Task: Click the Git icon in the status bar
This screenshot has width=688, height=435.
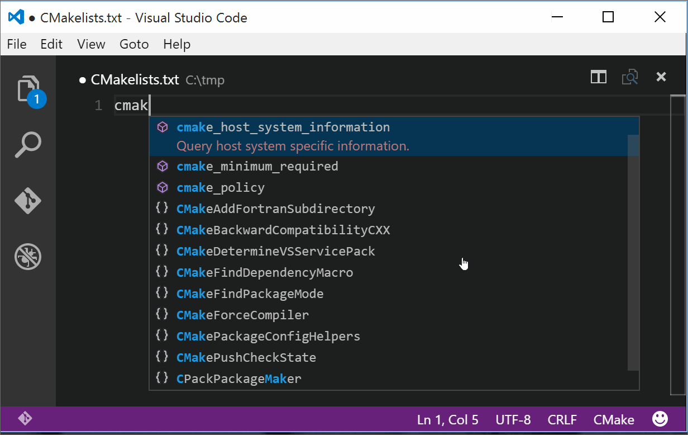Action: pos(25,418)
